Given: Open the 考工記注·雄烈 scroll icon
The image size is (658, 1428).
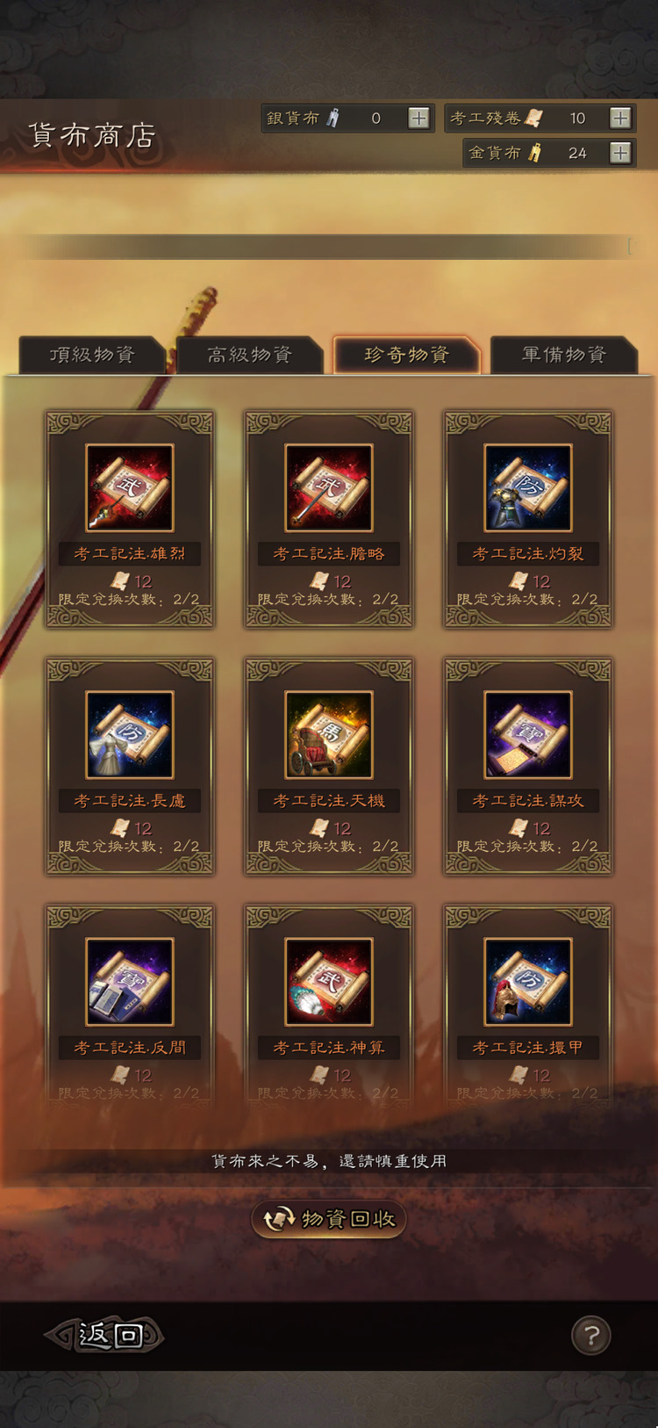Looking at the screenshot, I should coord(129,487).
